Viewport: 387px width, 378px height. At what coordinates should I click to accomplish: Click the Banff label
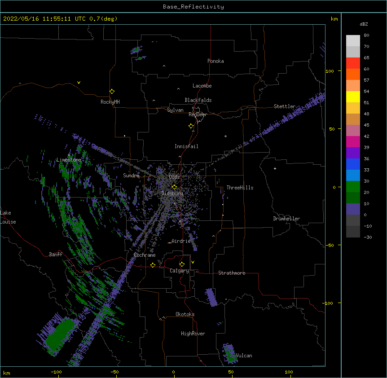tap(56, 255)
